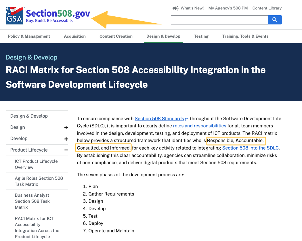
Task: Open the Testing menu
Action: (x=201, y=36)
